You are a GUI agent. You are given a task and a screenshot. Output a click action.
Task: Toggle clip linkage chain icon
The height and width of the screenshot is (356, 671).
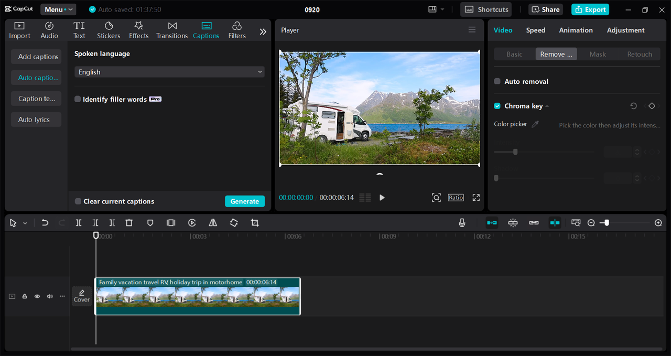(534, 223)
